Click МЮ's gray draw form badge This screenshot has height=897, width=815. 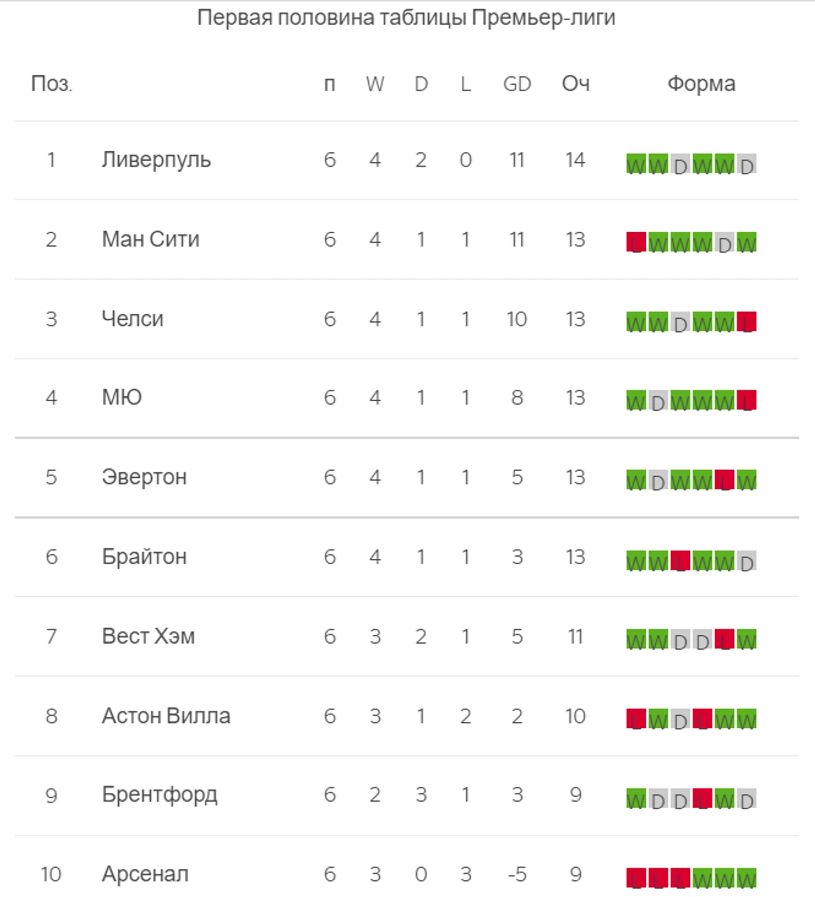pos(658,401)
